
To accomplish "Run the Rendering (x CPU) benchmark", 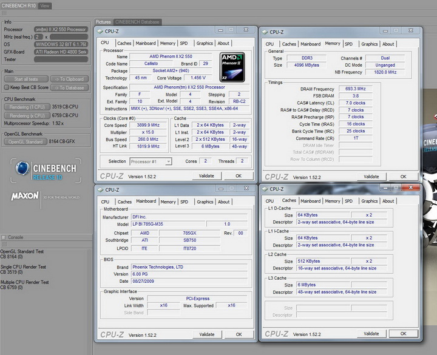I will pos(27,115).
